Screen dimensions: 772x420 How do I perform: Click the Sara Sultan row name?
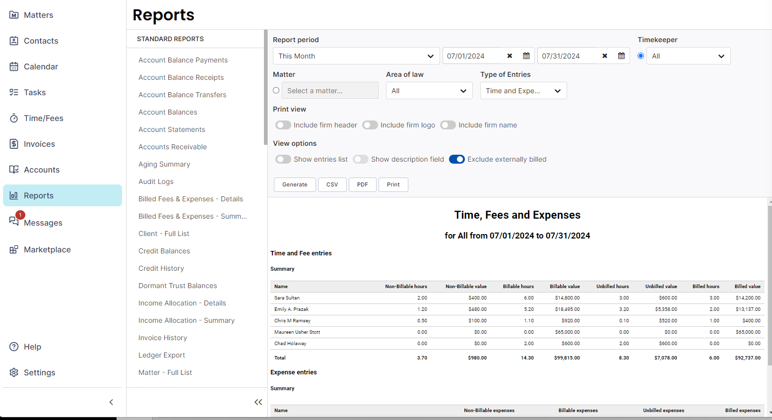coord(287,298)
